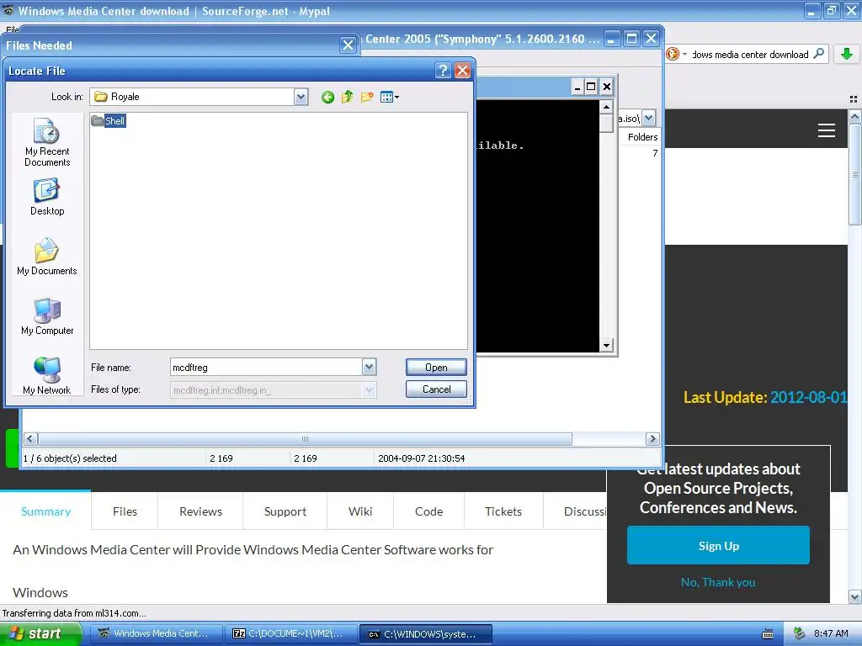
Task: Click left arrow of 7-Zip horizontal scrollbar
Action: (x=30, y=439)
